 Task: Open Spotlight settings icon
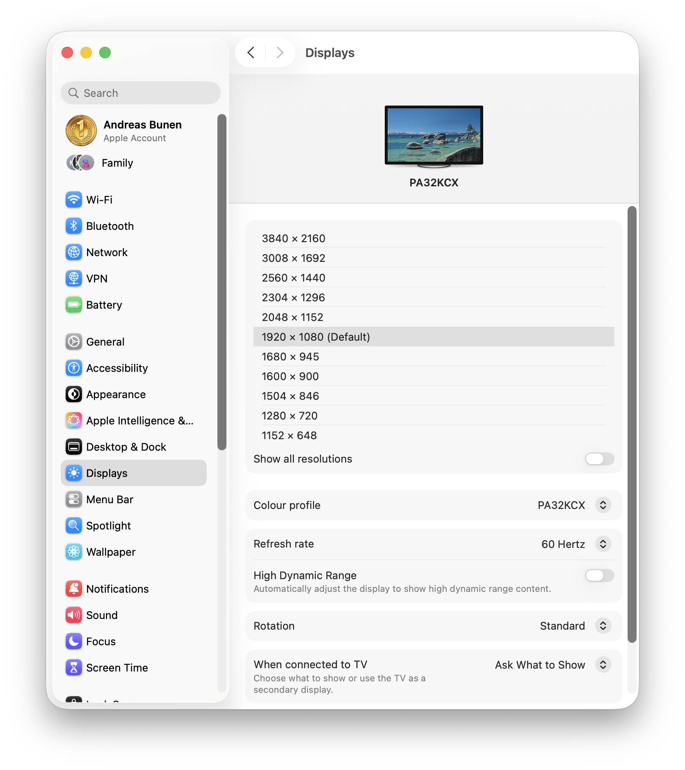pos(74,526)
